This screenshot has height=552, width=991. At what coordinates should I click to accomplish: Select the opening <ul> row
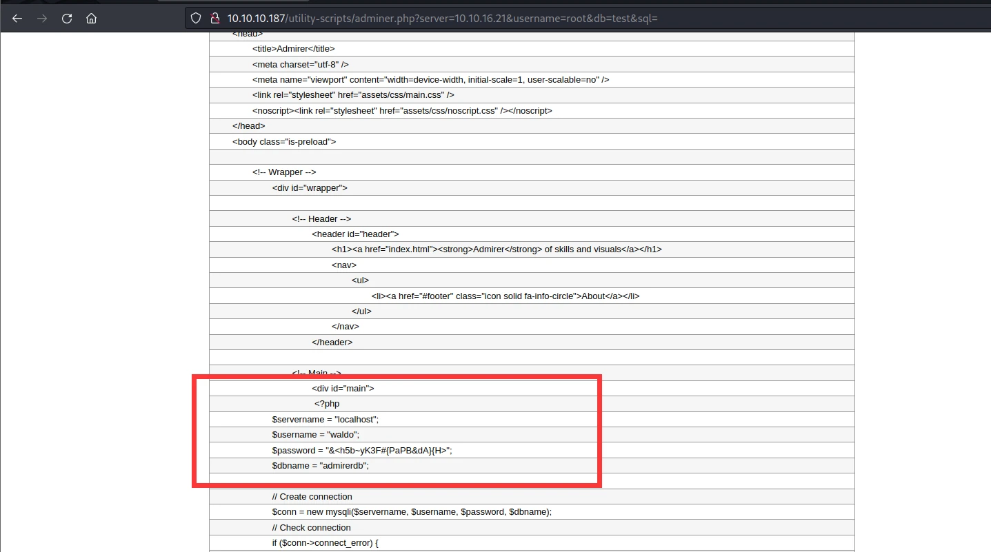click(x=532, y=280)
